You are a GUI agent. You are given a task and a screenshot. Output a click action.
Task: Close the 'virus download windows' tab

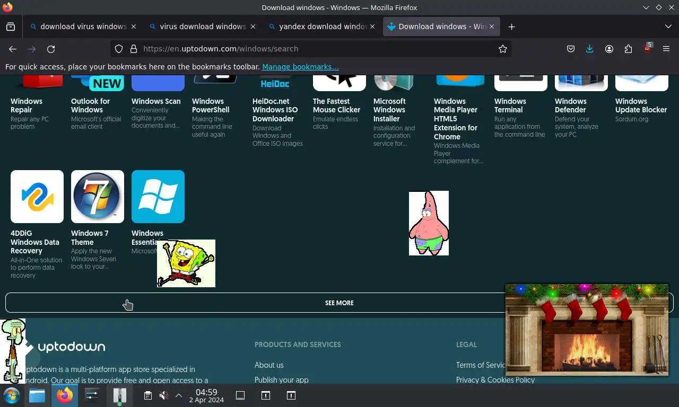tap(253, 26)
